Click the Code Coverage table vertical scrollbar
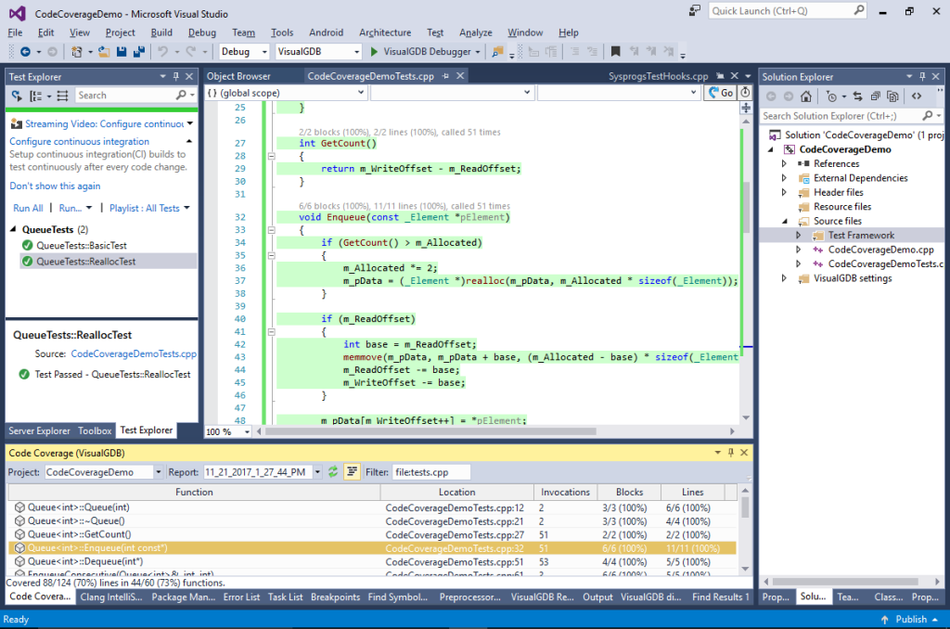Screen dimensions: 950x629 pos(745,507)
